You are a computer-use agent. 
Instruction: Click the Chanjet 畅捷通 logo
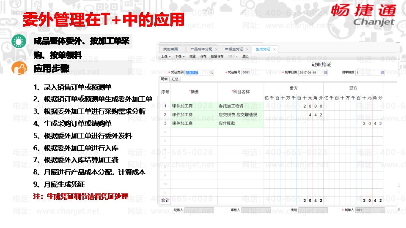pyautogui.click(x=363, y=15)
